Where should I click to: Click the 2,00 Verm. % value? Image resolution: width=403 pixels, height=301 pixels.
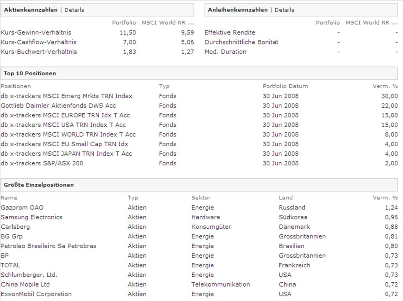(391, 163)
